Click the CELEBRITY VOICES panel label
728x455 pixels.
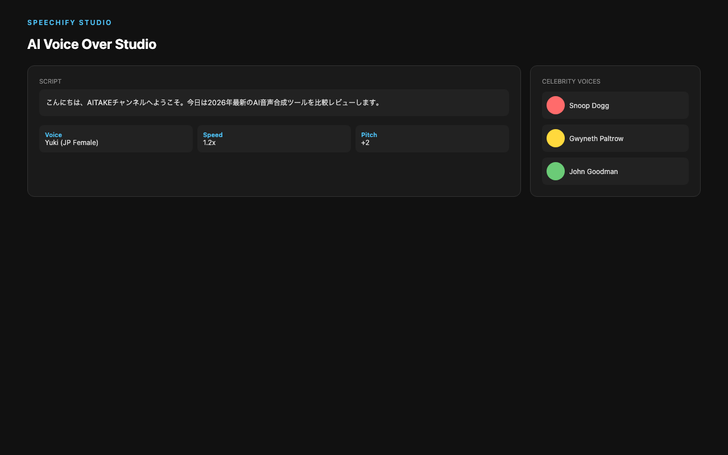pyautogui.click(x=571, y=81)
